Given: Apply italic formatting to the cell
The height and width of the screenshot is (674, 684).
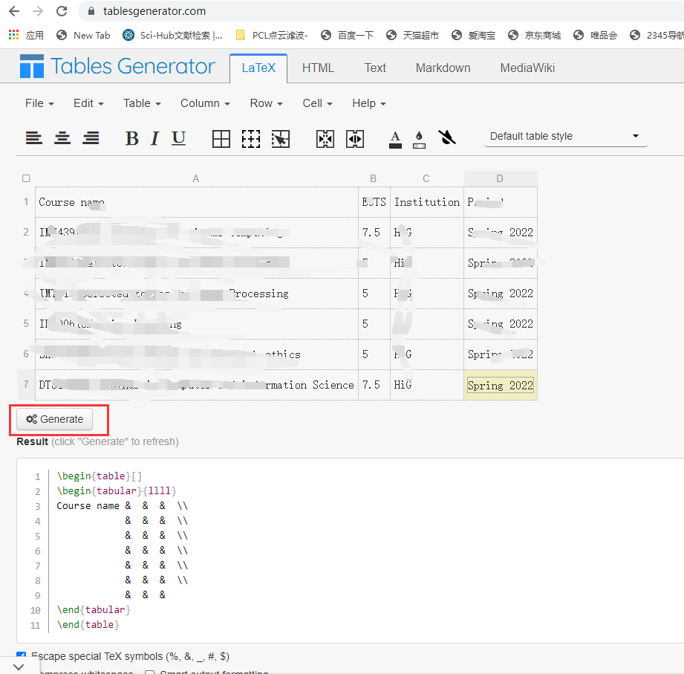Looking at the screenshot, I should (155, 138).
